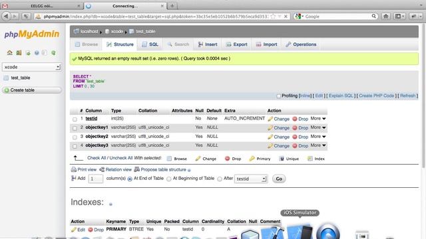Open the Export tab
Image resolution: width=426 pixels, height=239 pixels.
point(237,44)
